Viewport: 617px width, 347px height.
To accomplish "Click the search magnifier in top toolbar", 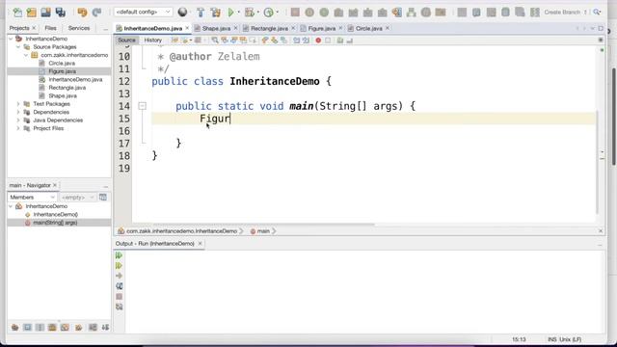I will pos(597,13).
